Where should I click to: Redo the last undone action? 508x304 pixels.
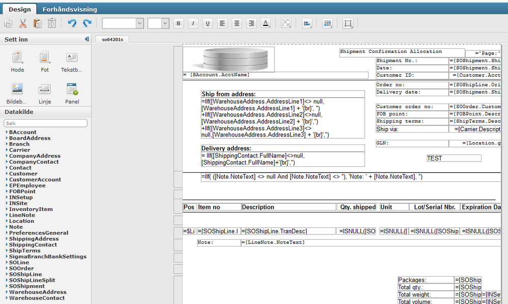(87, 23)
